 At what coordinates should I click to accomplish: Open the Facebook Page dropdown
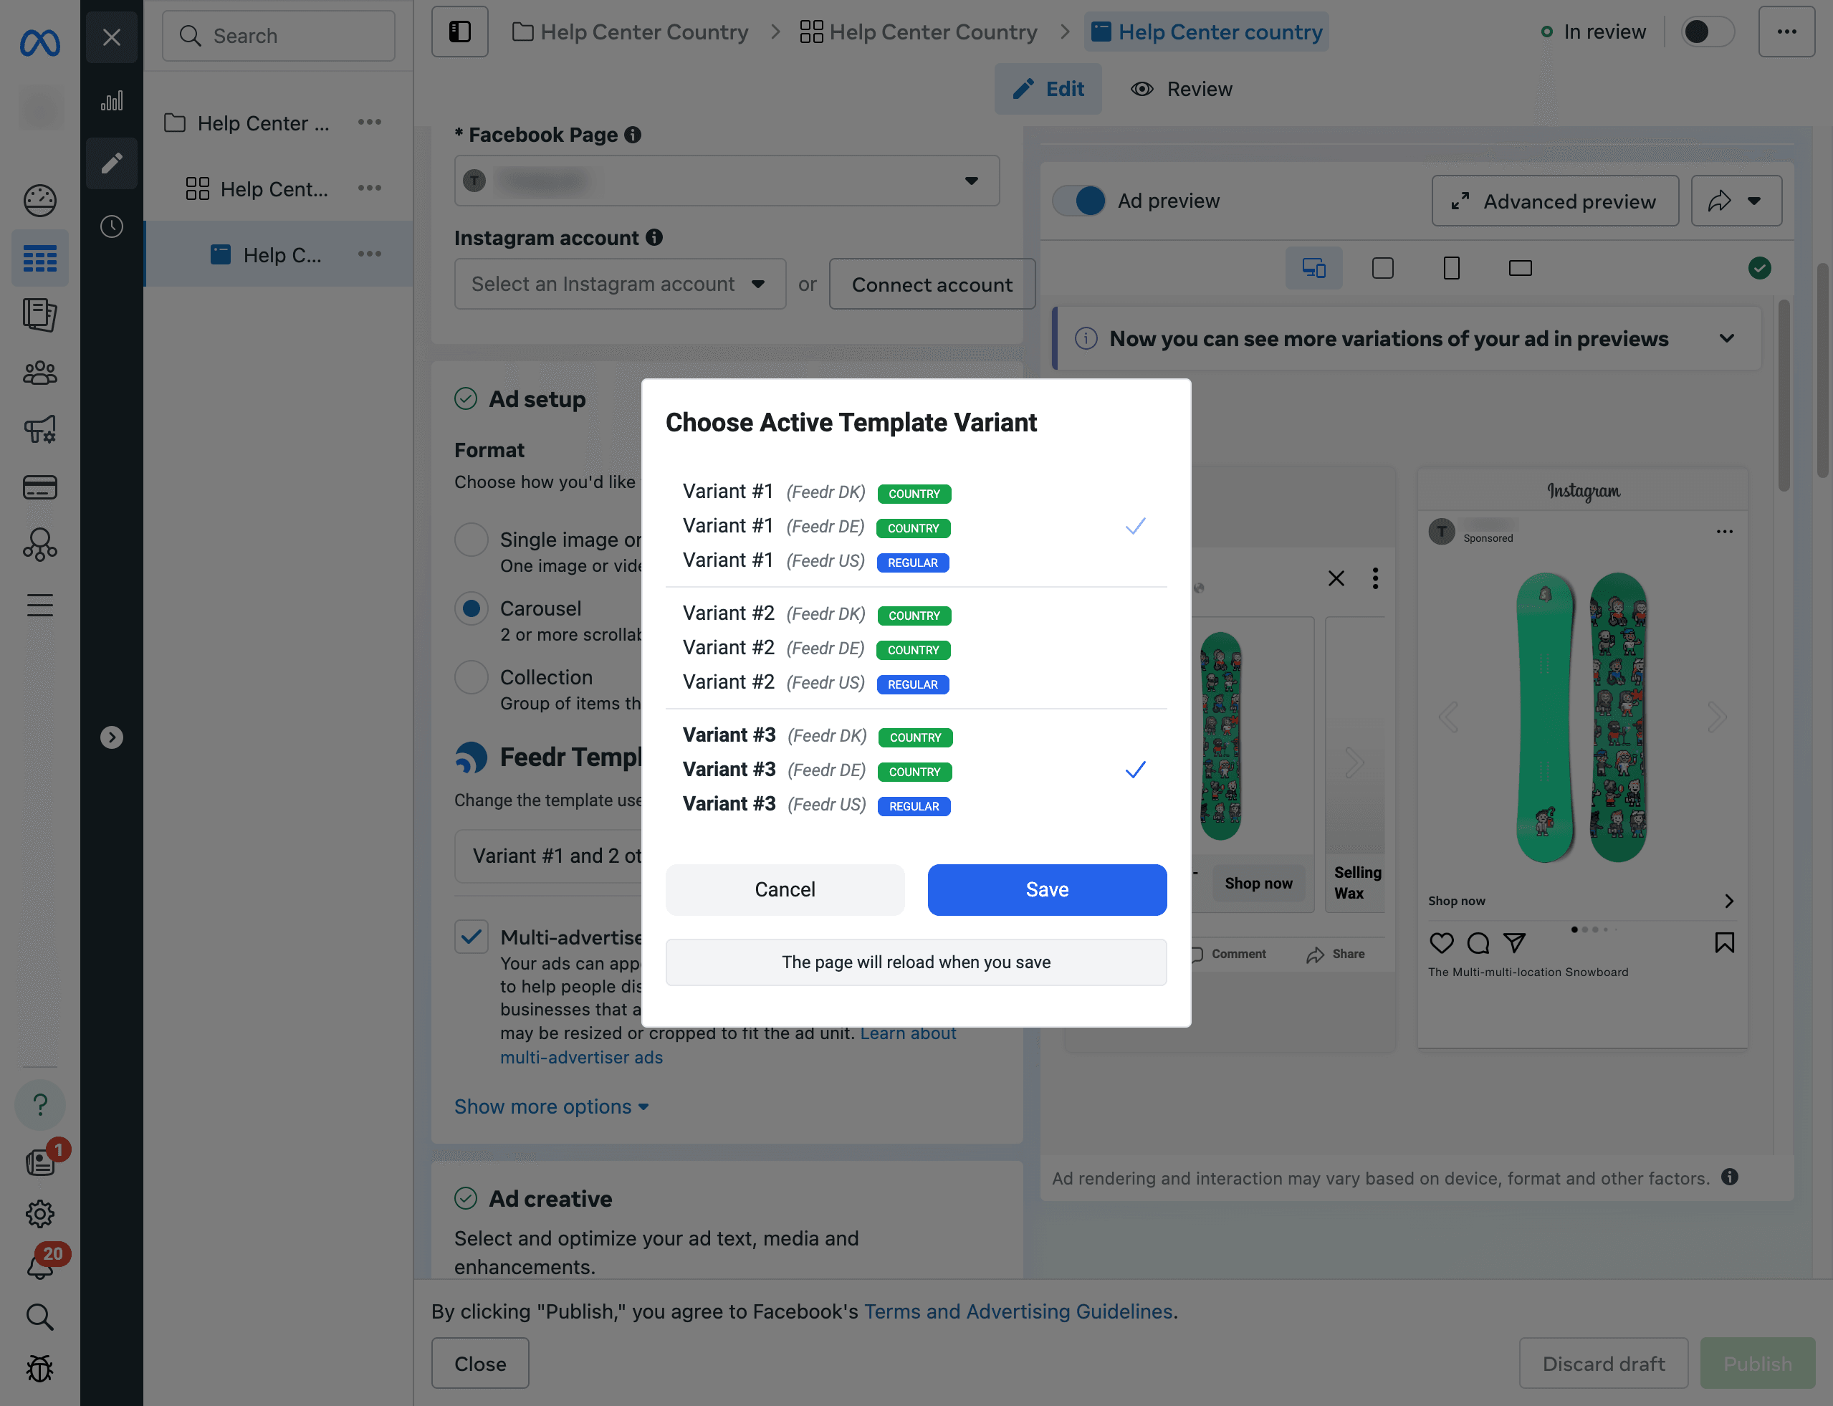pyautogui.click(x=727, y=181)
